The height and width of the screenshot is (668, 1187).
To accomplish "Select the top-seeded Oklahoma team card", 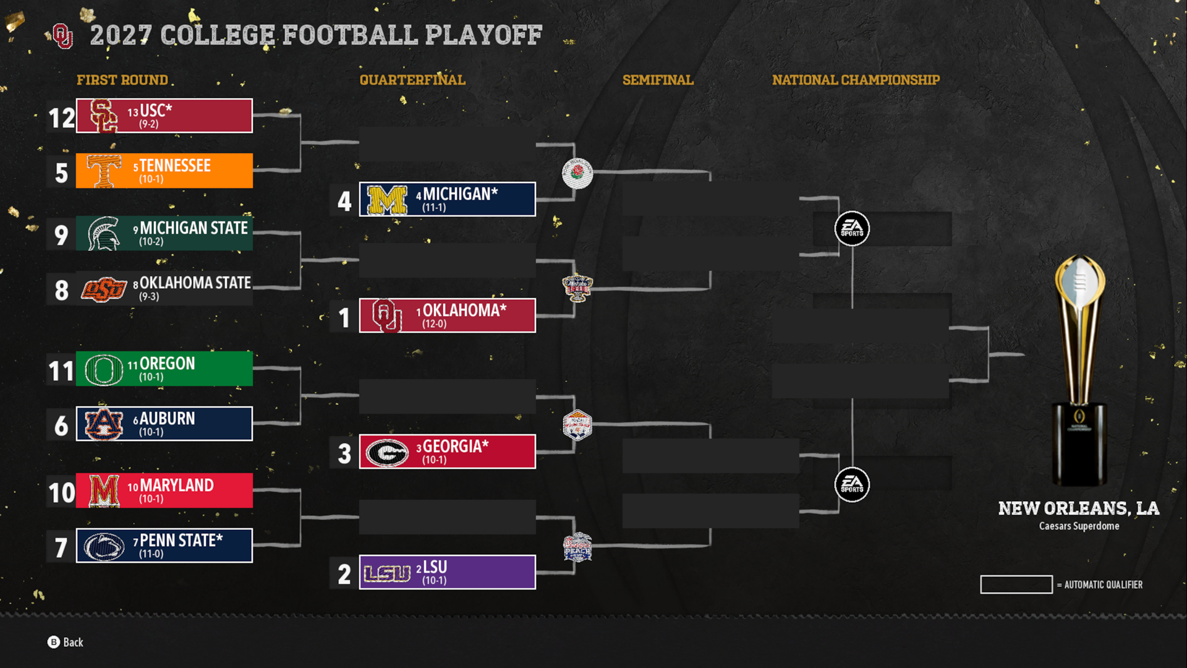I will tap(447, 315).
